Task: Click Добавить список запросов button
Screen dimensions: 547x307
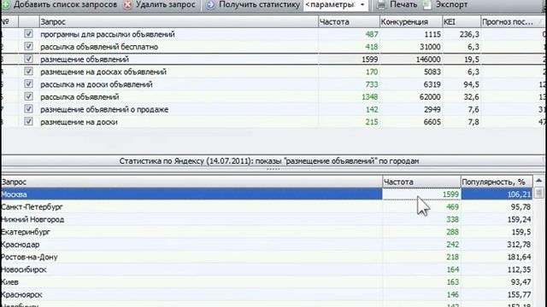Action: (x=59, y=5)
